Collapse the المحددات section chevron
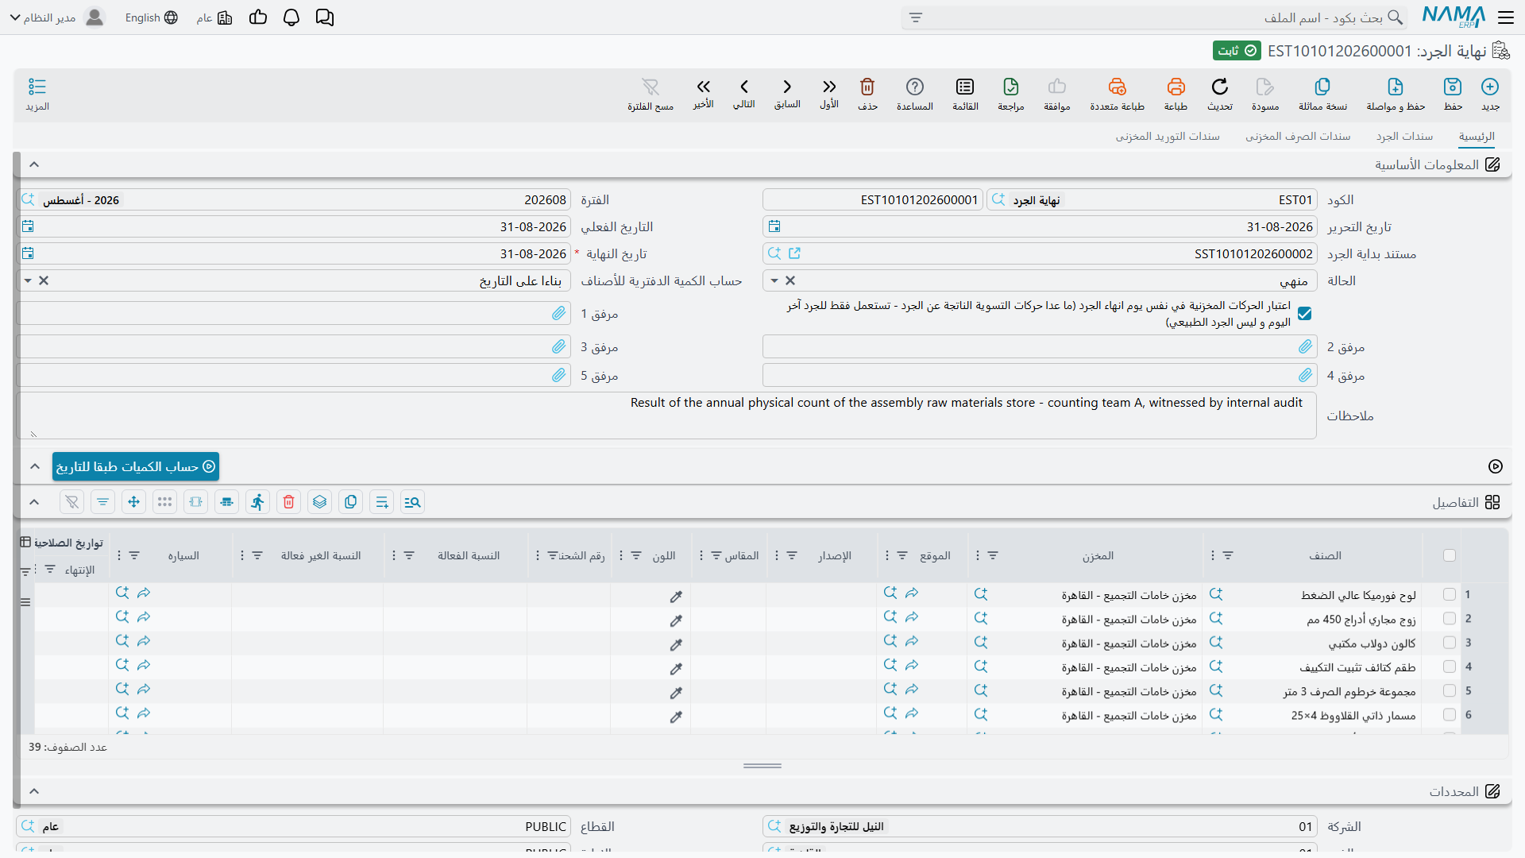1525x858 pixels. tap(34, 791)
